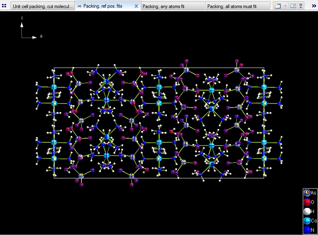The height and width of the screenshot is (235, 318).
Task: Open the toolbar options dropdown
Action: (301, 6)
